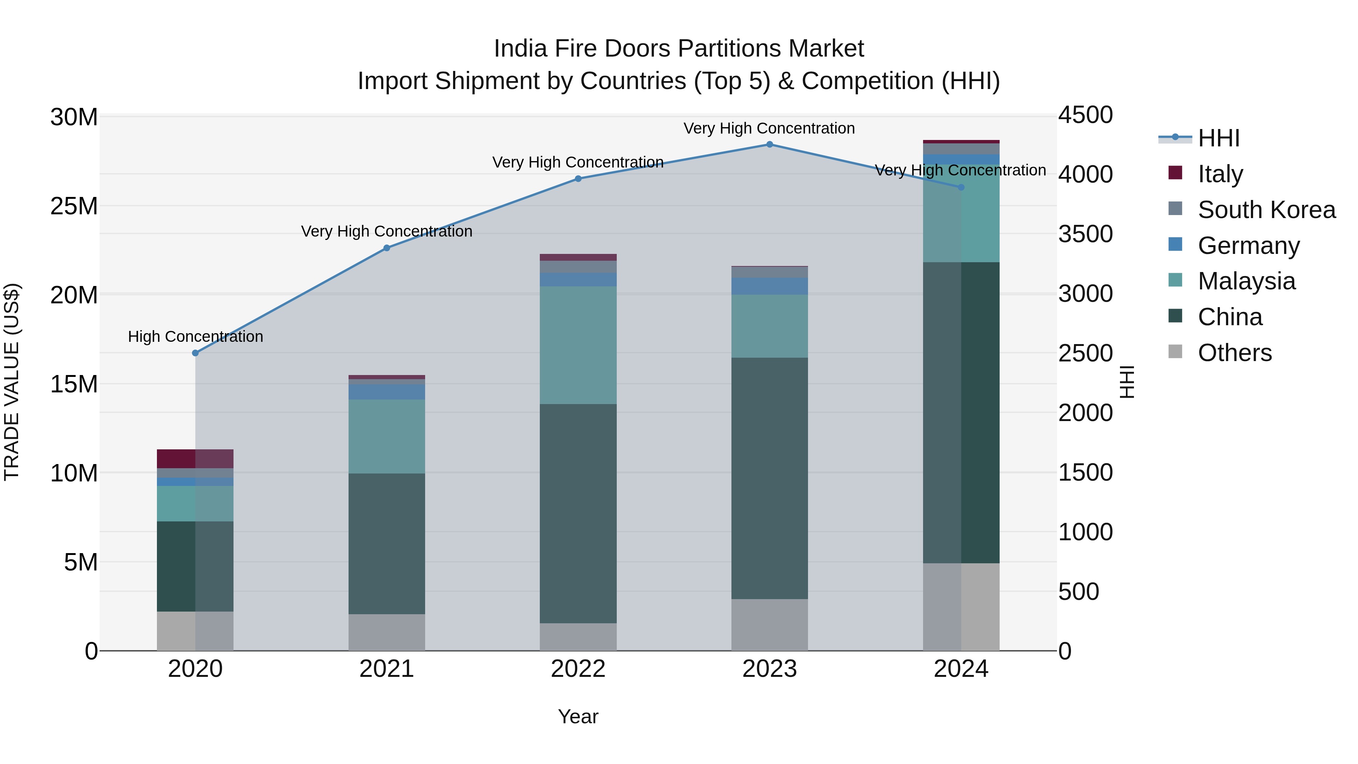Image resolution: width=1358 pixels, height=764 pixels.
Task: Toggle Others legend entry
Action: click(1220, 353)
